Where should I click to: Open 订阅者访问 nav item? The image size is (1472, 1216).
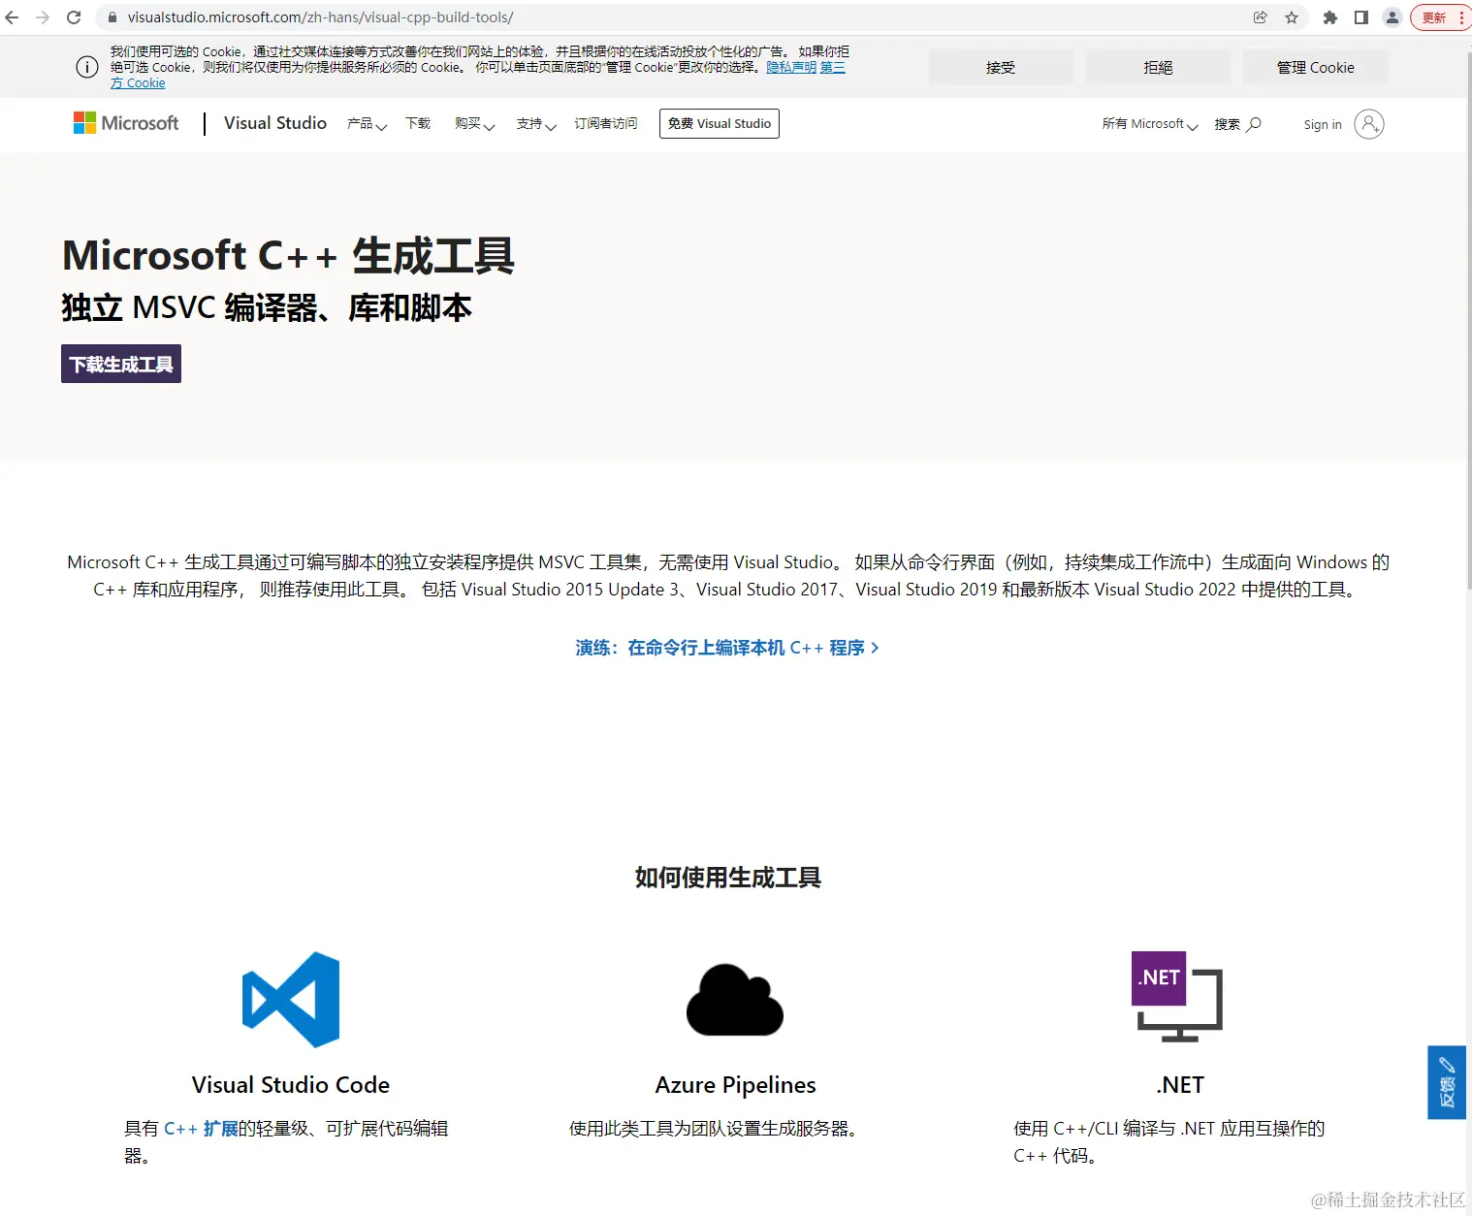point(606,123)
